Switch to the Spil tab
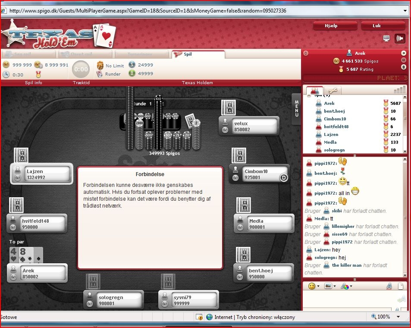This screenshot has height=328, width=411. [x=198, y=54]
